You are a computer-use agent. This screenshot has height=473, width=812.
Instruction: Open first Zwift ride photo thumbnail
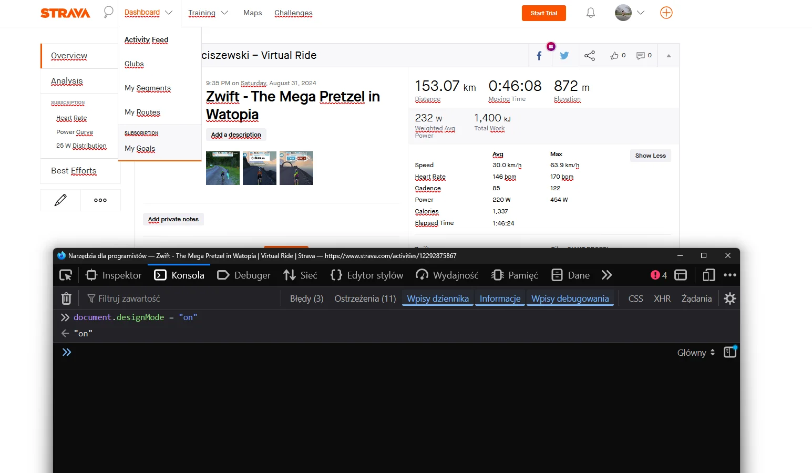coord(223,168)
